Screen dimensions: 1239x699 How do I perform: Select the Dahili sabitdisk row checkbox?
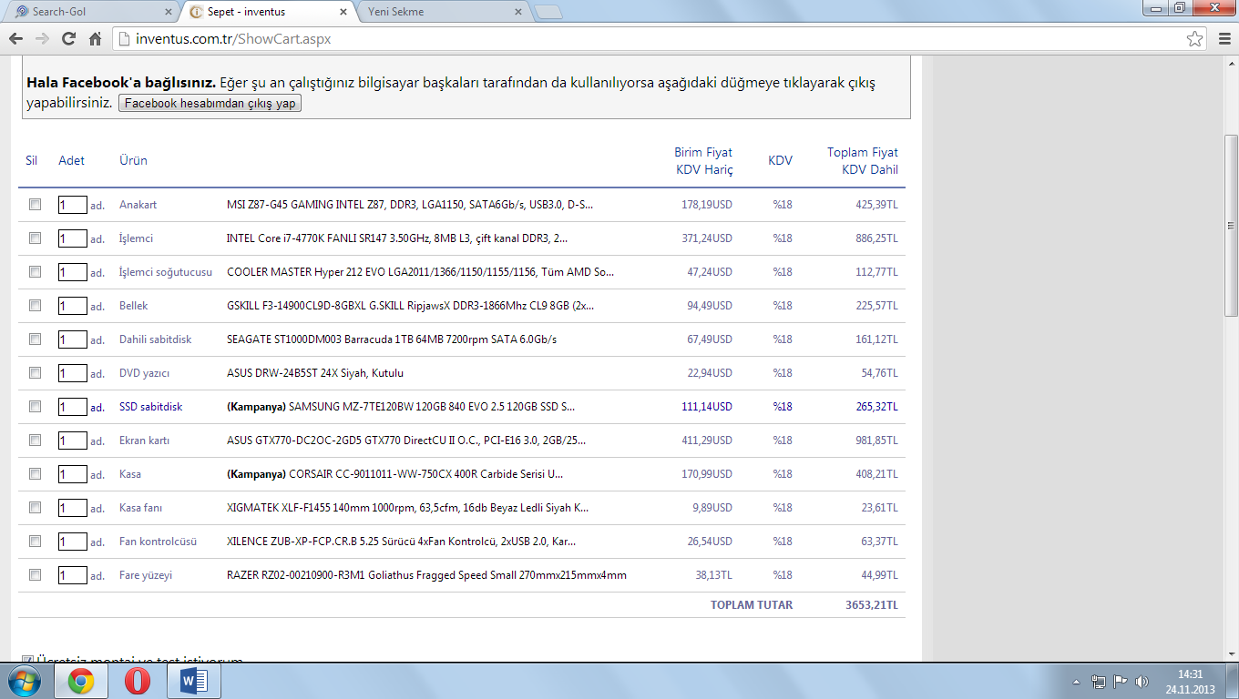click(35, 339)
